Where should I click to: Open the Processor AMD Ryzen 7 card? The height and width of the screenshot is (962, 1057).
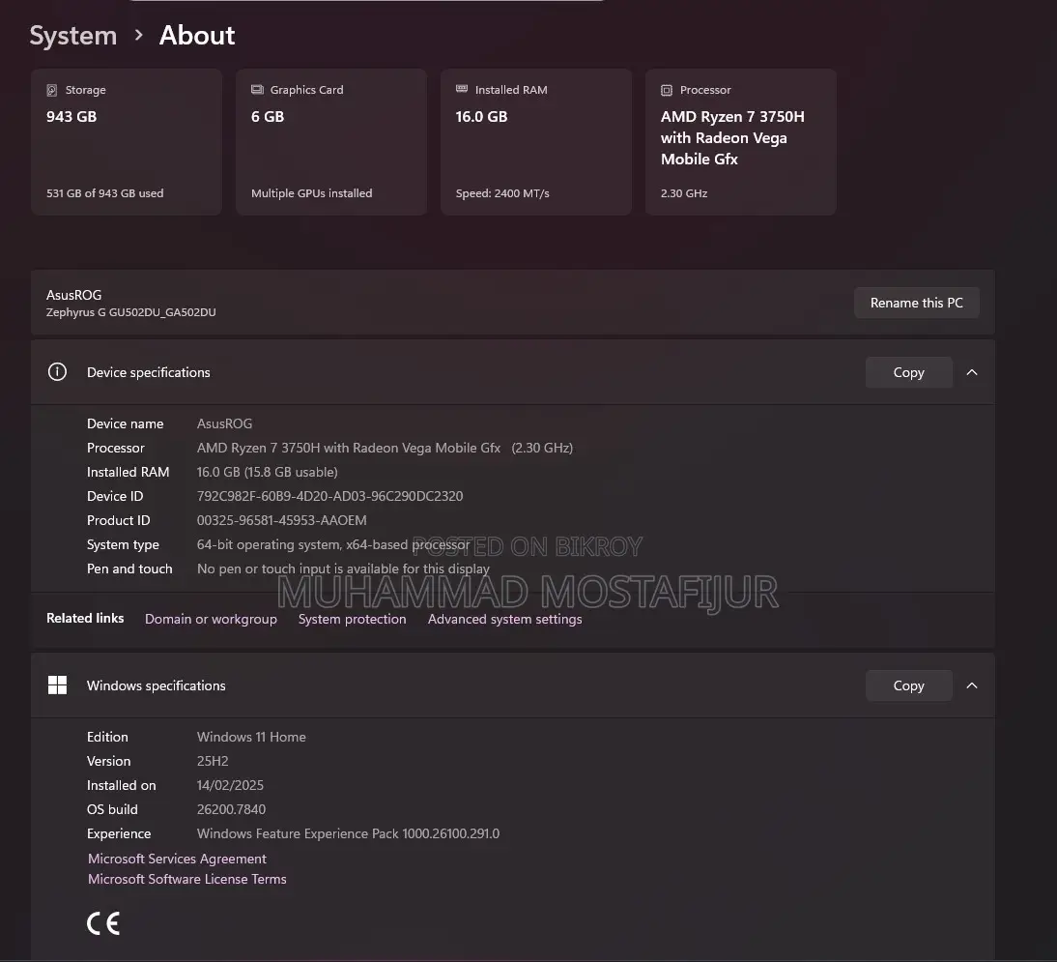(x=741, y=142)
